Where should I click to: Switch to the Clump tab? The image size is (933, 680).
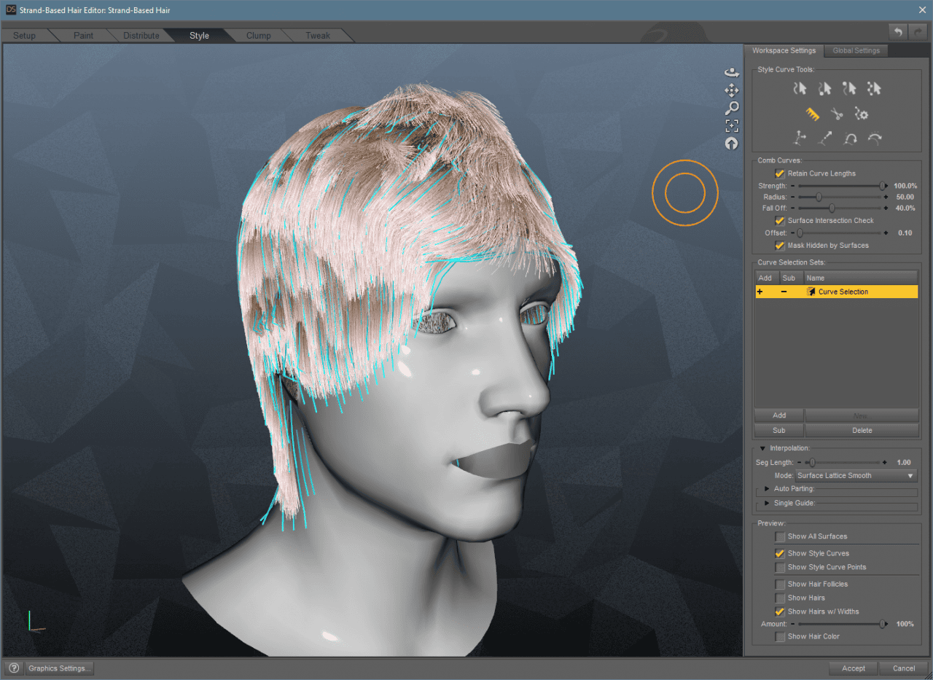click(x=259, y=35)
